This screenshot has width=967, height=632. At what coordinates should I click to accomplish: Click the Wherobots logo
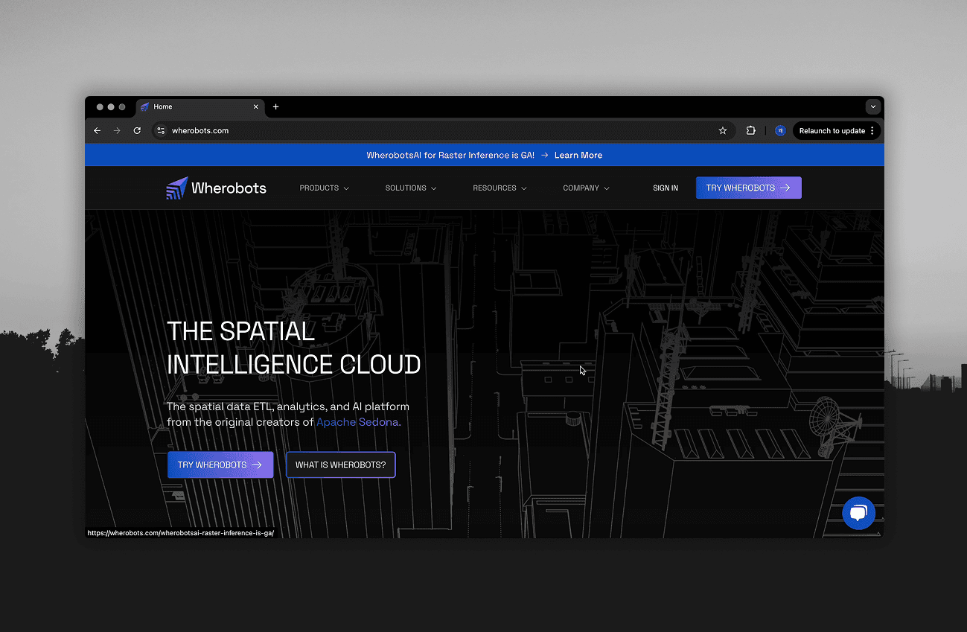(x=216, y=188)
